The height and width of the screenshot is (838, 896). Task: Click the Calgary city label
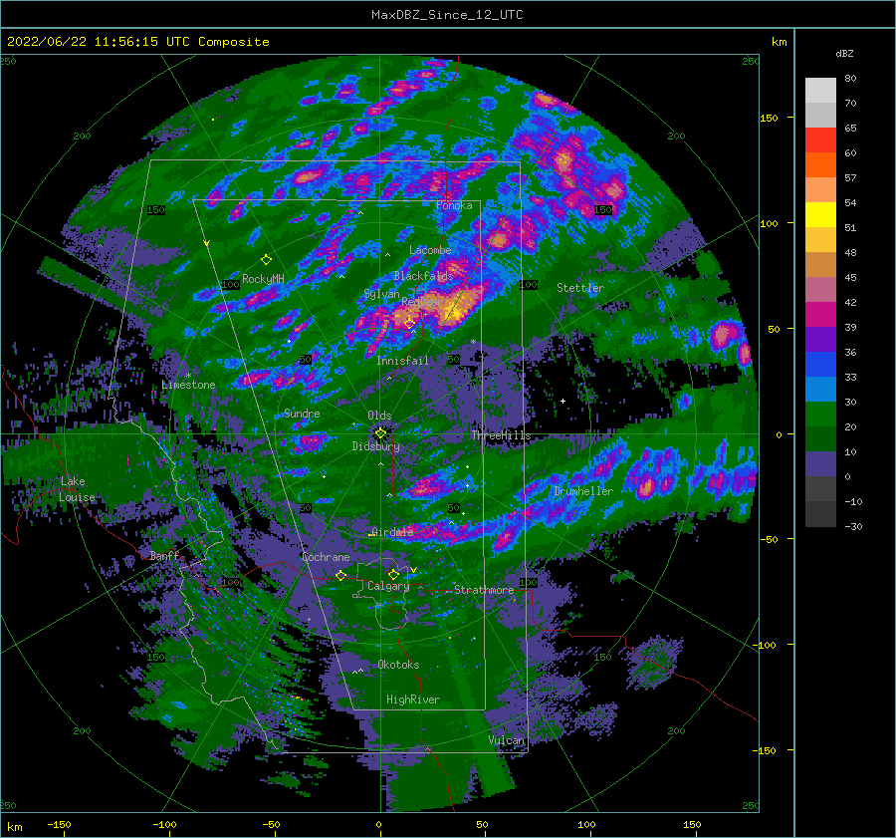(x=388, y=586)
